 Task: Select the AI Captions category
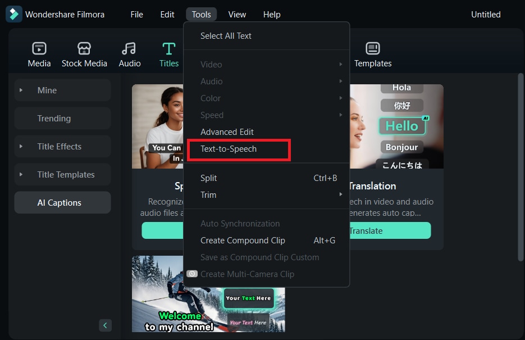[63, 203]
